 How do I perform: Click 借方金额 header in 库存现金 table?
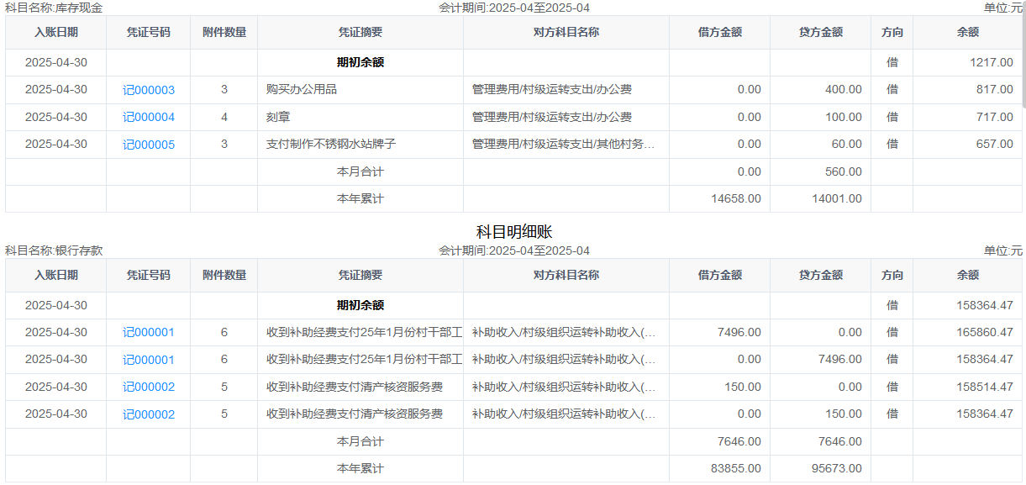(x=720, y=33)
